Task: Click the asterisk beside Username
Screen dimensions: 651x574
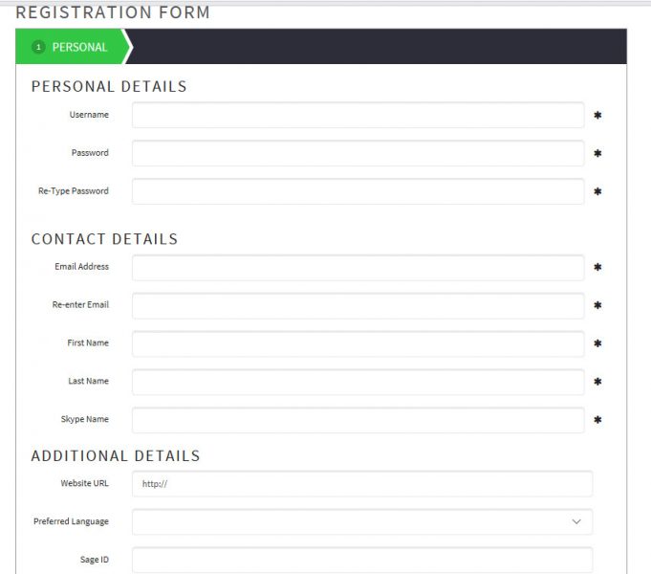Action: [597, 115]
